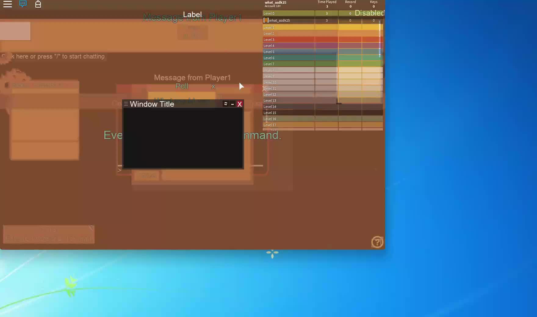Screen dimensions: 537x317
Task: Click the refresh icon in Window Title bar
Action: click(x=225, y=104)
